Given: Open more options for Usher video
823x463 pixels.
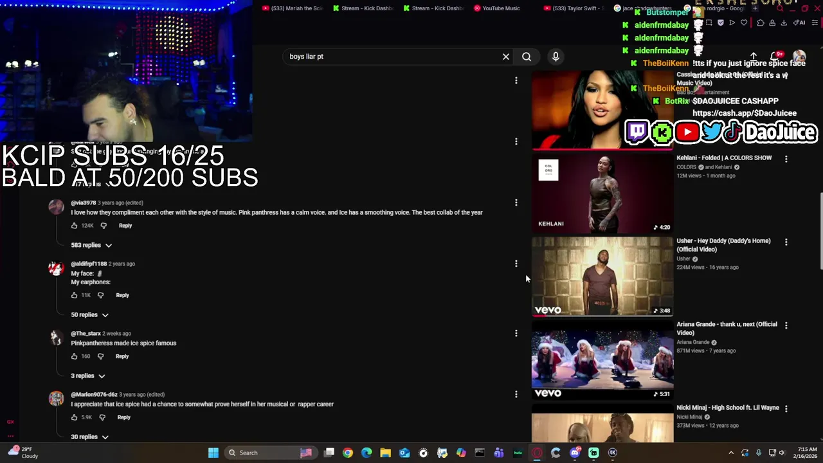Looking at the screenshot, I should (x=786, y=242).
